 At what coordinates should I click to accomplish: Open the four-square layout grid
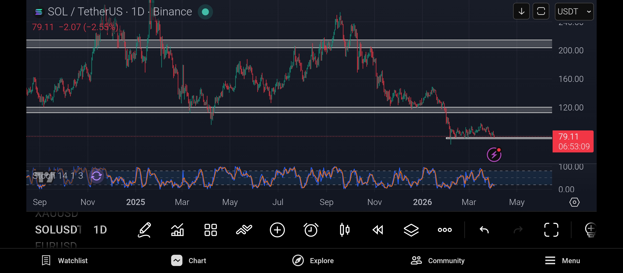coord(211,230)
